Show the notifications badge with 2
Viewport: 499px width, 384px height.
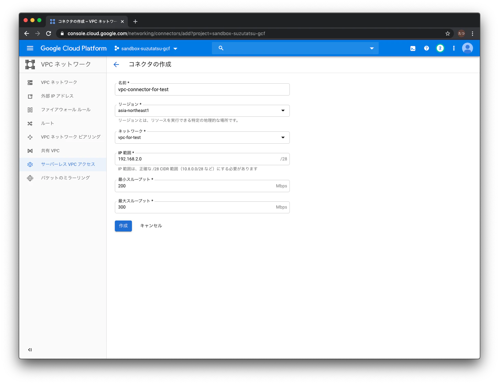[x=440, y=48]
